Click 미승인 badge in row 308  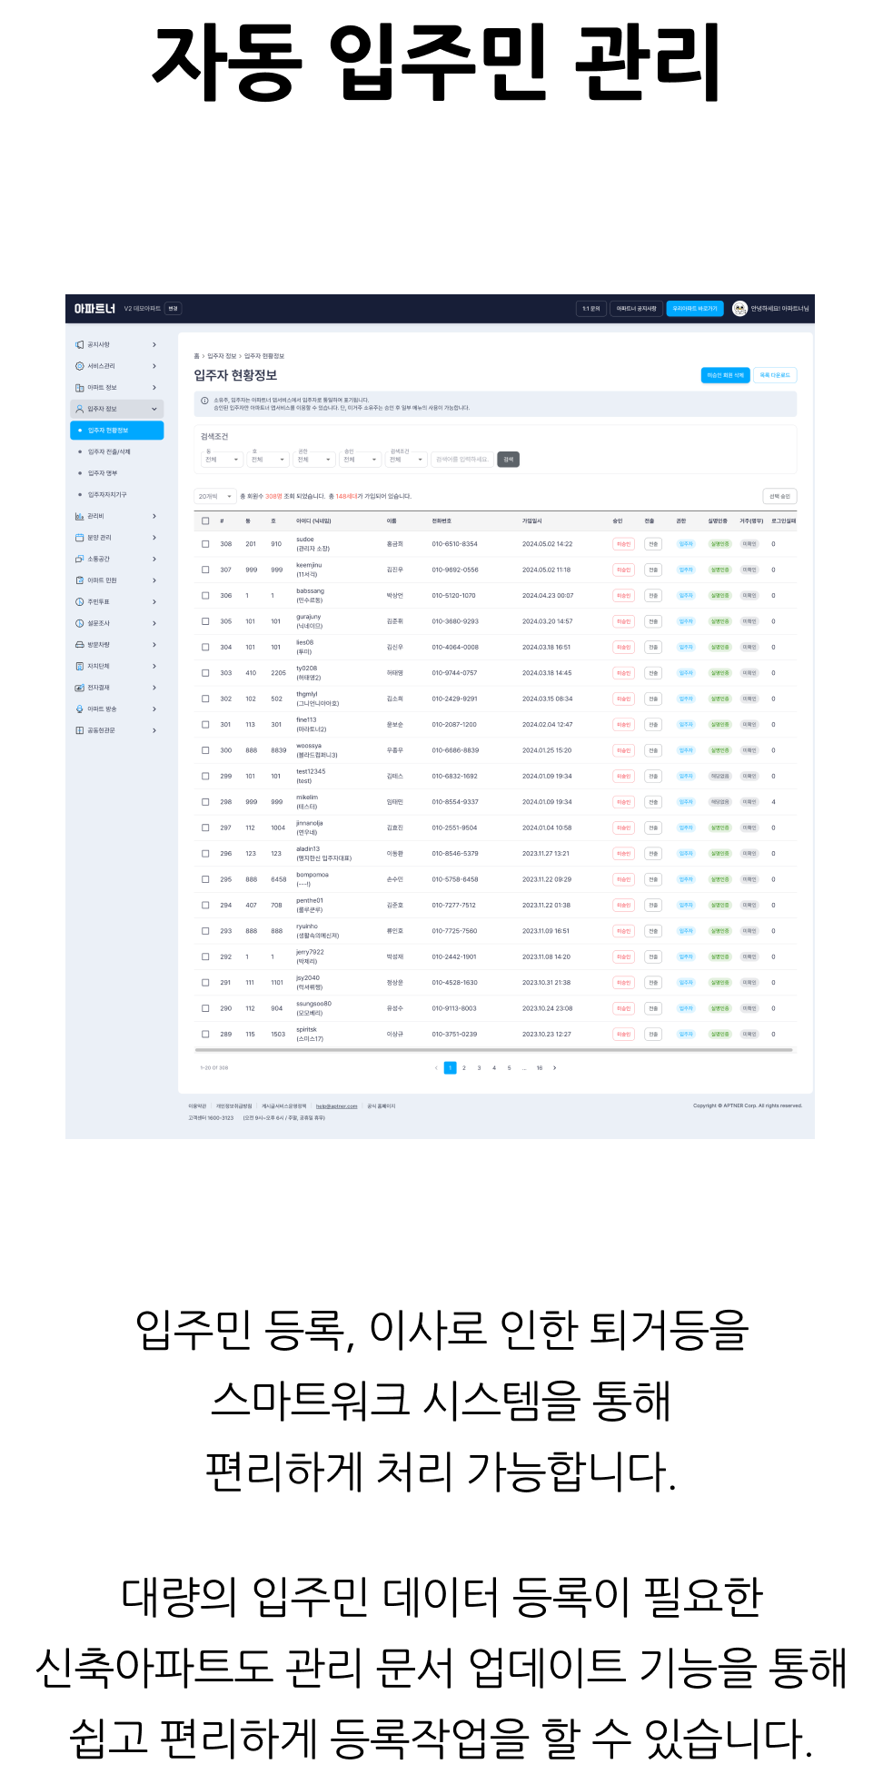[x=623, y=544]
